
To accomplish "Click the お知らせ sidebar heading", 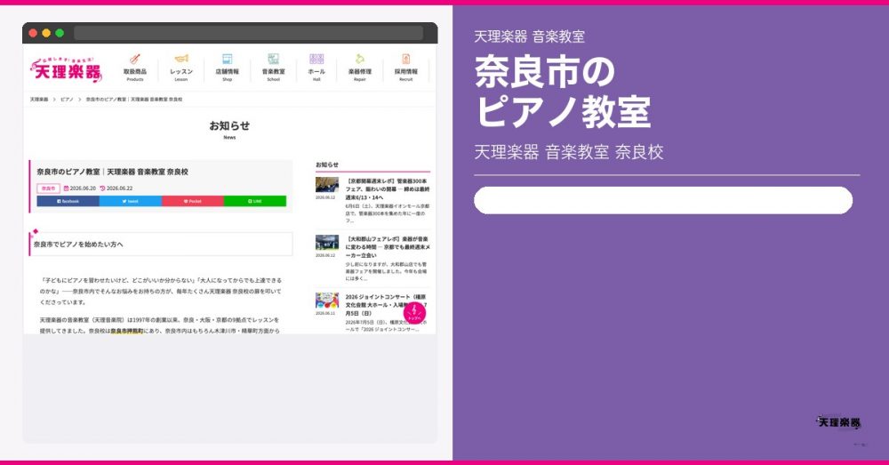I will 327,164.
